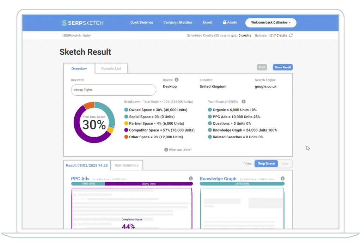Open Your Share of SERPs info icon
The width and height of the screenshot is (361, 247).
tap(244, 102)
